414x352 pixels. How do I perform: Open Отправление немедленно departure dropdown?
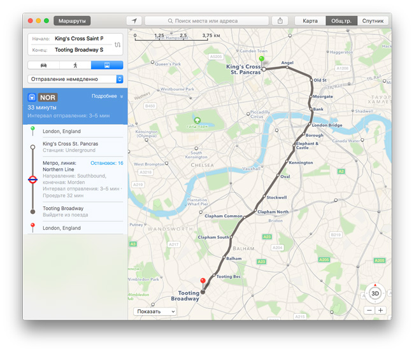75,79
